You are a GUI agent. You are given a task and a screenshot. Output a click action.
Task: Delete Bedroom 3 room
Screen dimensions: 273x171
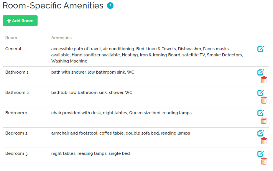click(x=264, y=161)
